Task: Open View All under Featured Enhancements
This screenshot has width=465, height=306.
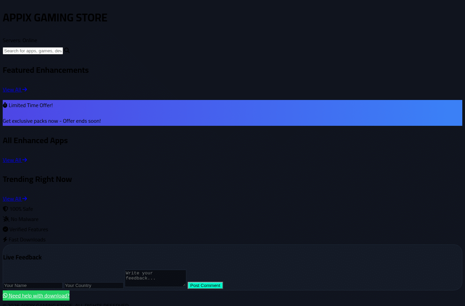Action: 15,89
